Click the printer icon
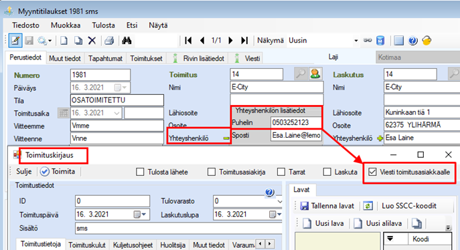This screenshot has width=460, height=250. [x=109, y=40]
